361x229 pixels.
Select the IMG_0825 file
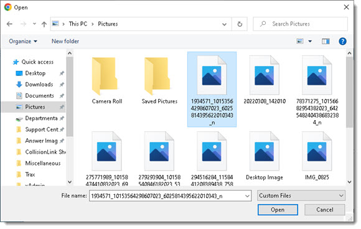click(317, 156)
